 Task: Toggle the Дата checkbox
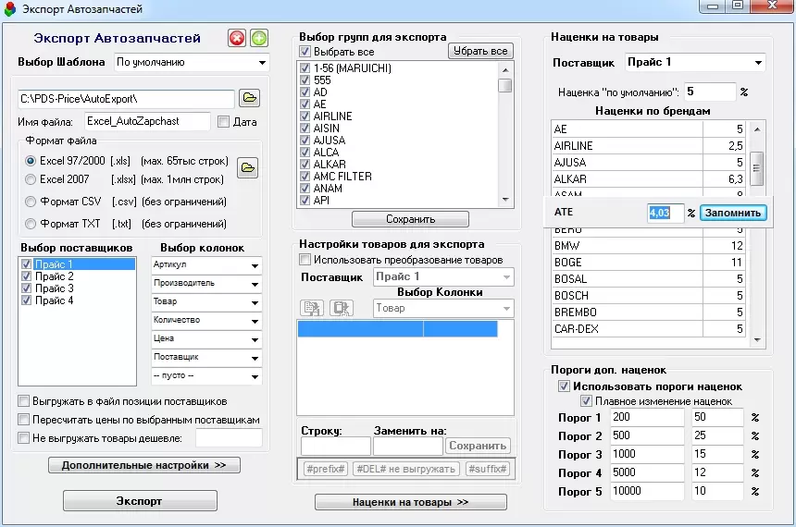click(x=223, y=122)
